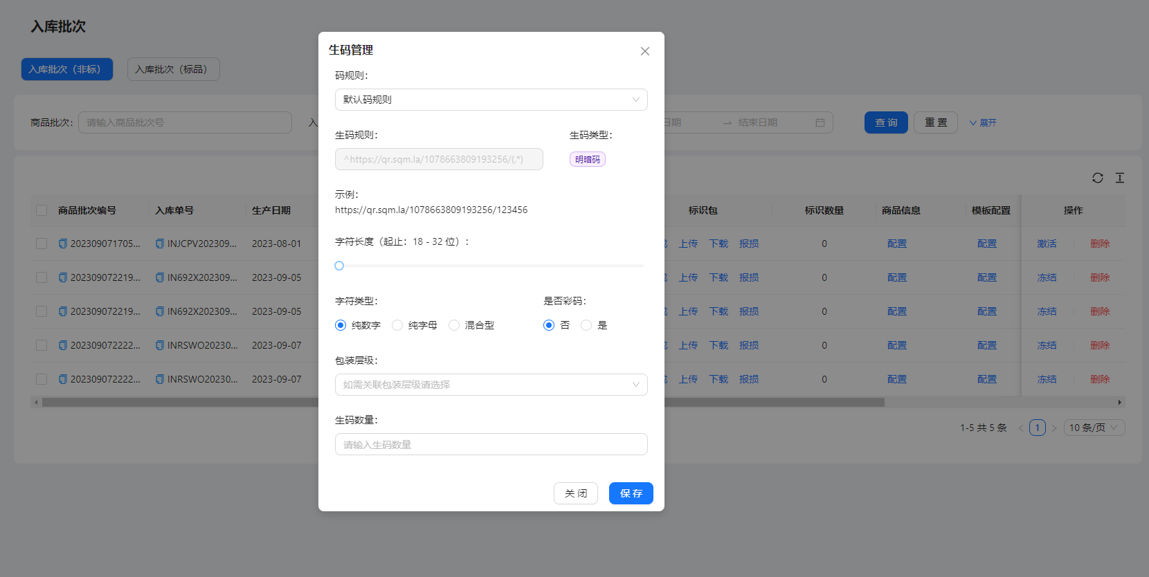Click the copy icon beside INRSWO20230... in the last row
1149x577 pixels.
click(160, 379)
